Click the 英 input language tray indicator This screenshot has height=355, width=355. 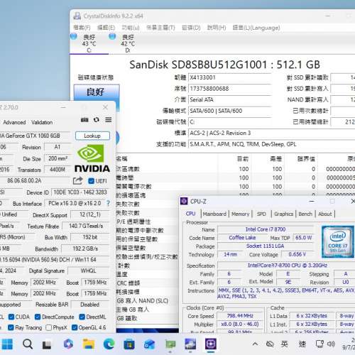[x=285, y=344]
